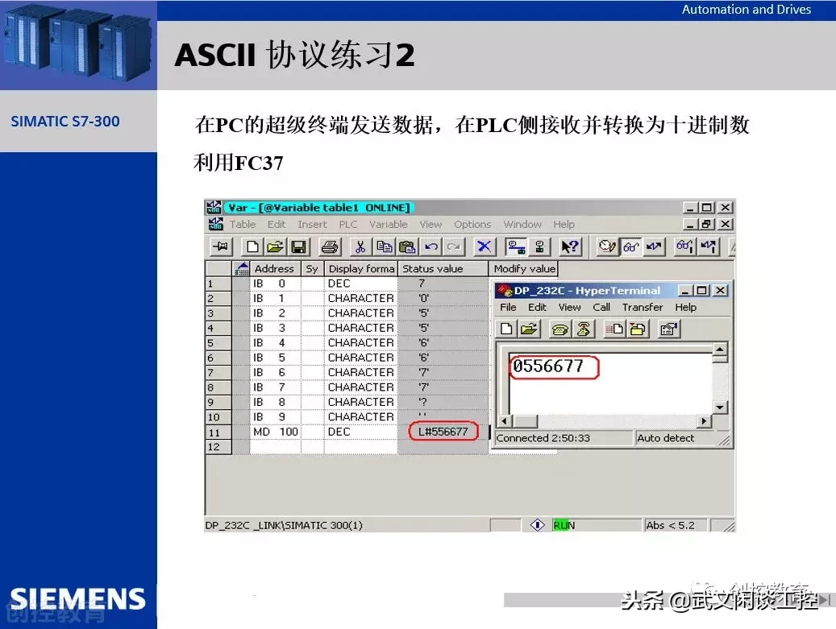Click update monitor values once icon
This screenshot has height=629, width=836.
684,246
